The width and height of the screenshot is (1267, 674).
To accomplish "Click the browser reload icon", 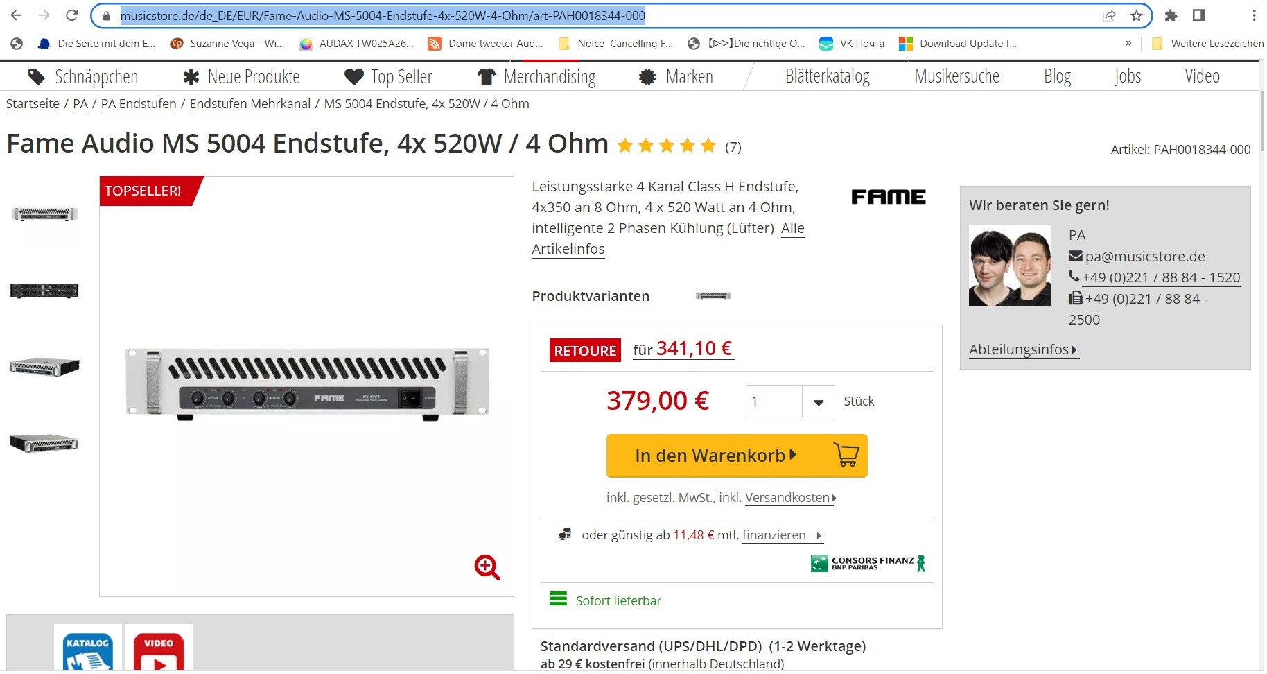I will [x=71, y=15].
